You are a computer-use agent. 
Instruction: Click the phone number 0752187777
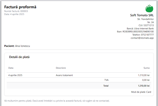pyautogui.click(x=147, y=35)
